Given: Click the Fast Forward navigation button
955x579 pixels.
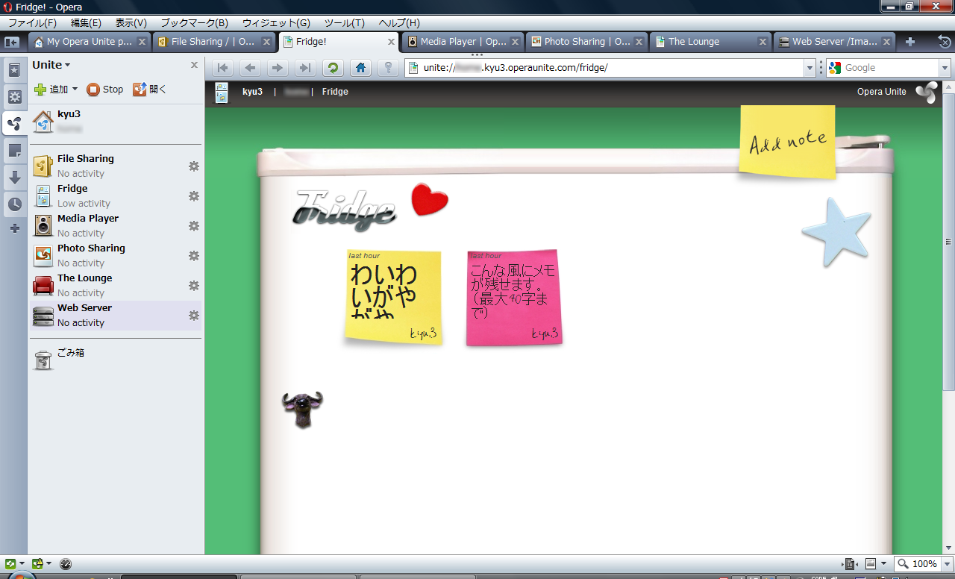Looking at the screenshot, I should click(305, 68).
